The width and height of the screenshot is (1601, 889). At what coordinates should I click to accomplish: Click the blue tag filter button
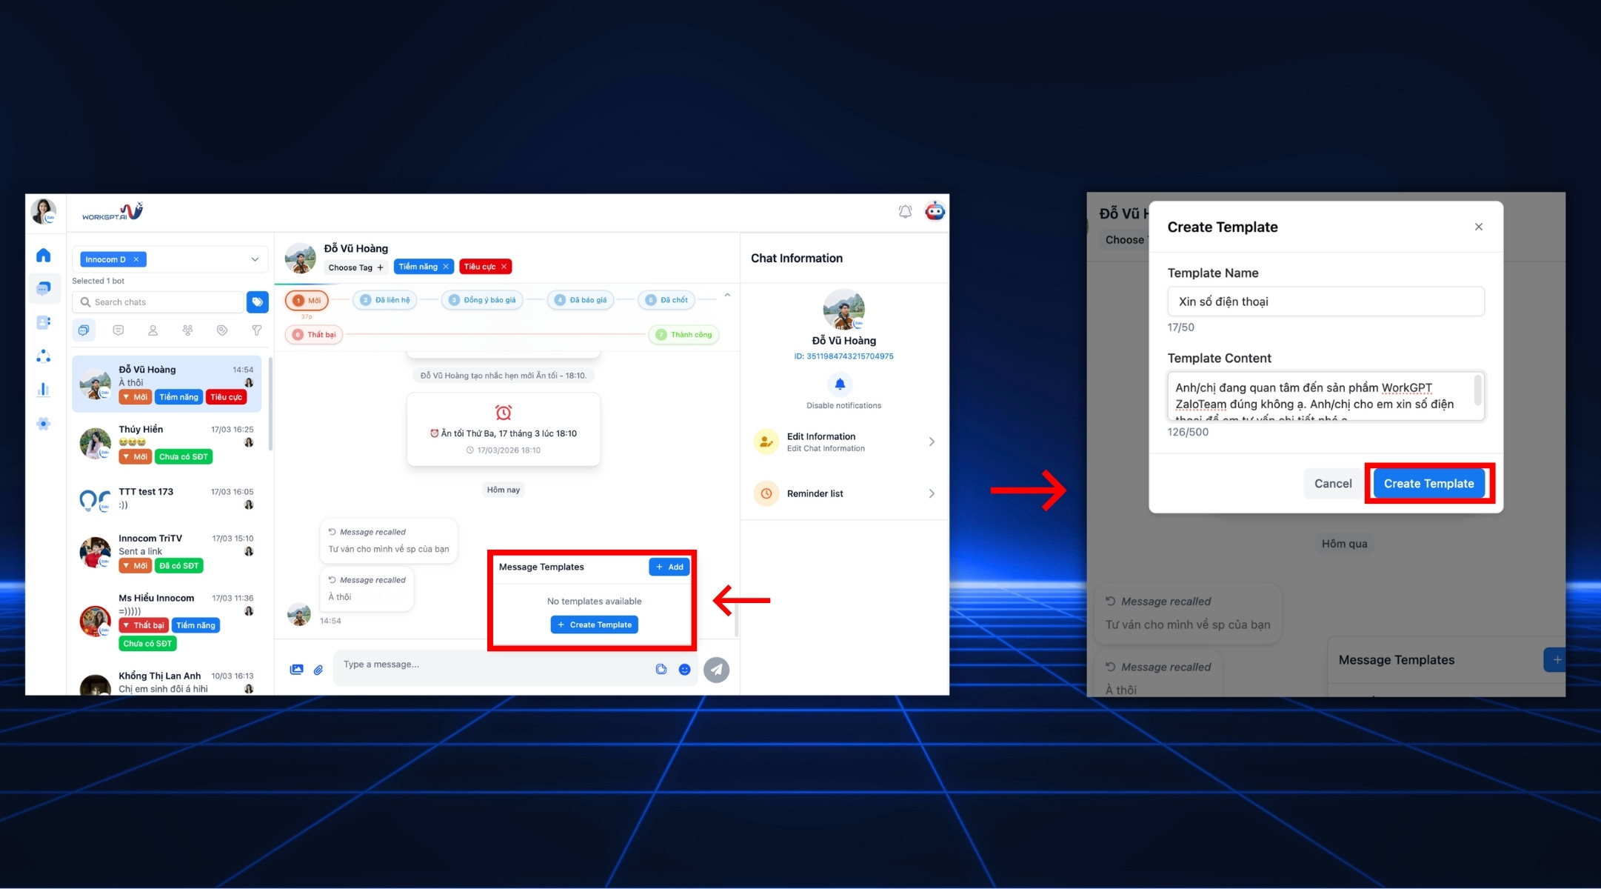[257, 302]
